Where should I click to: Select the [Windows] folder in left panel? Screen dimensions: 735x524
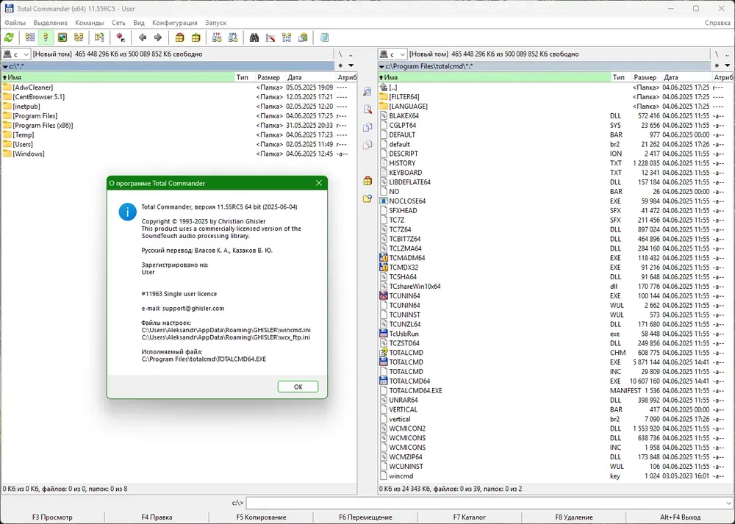click(179, 154)
